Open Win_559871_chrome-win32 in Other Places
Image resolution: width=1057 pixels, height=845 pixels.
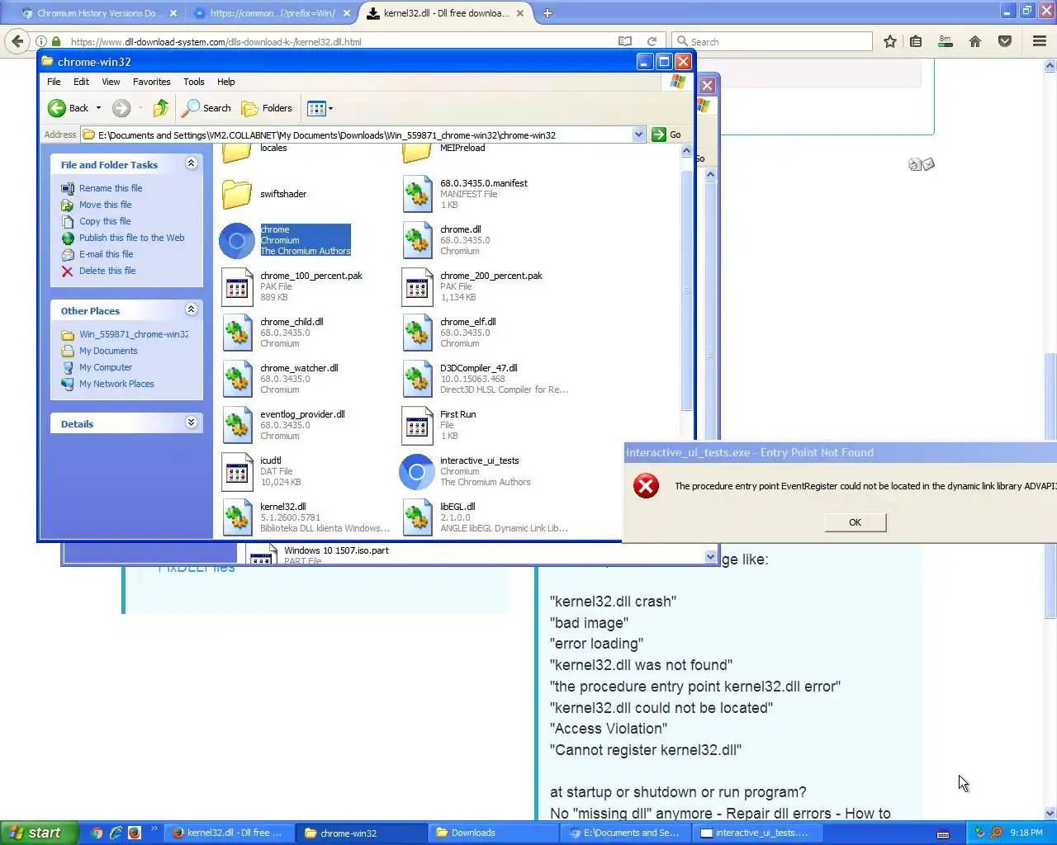[134, 334]
